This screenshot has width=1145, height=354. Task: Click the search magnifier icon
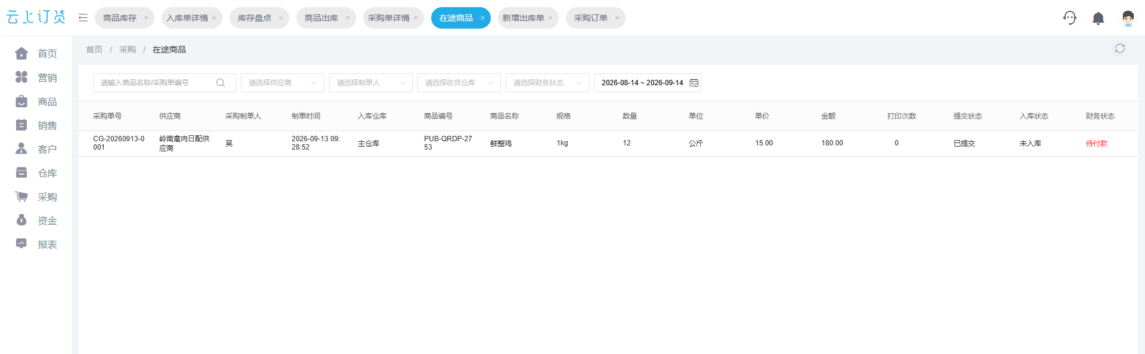[x=221, y=83]
